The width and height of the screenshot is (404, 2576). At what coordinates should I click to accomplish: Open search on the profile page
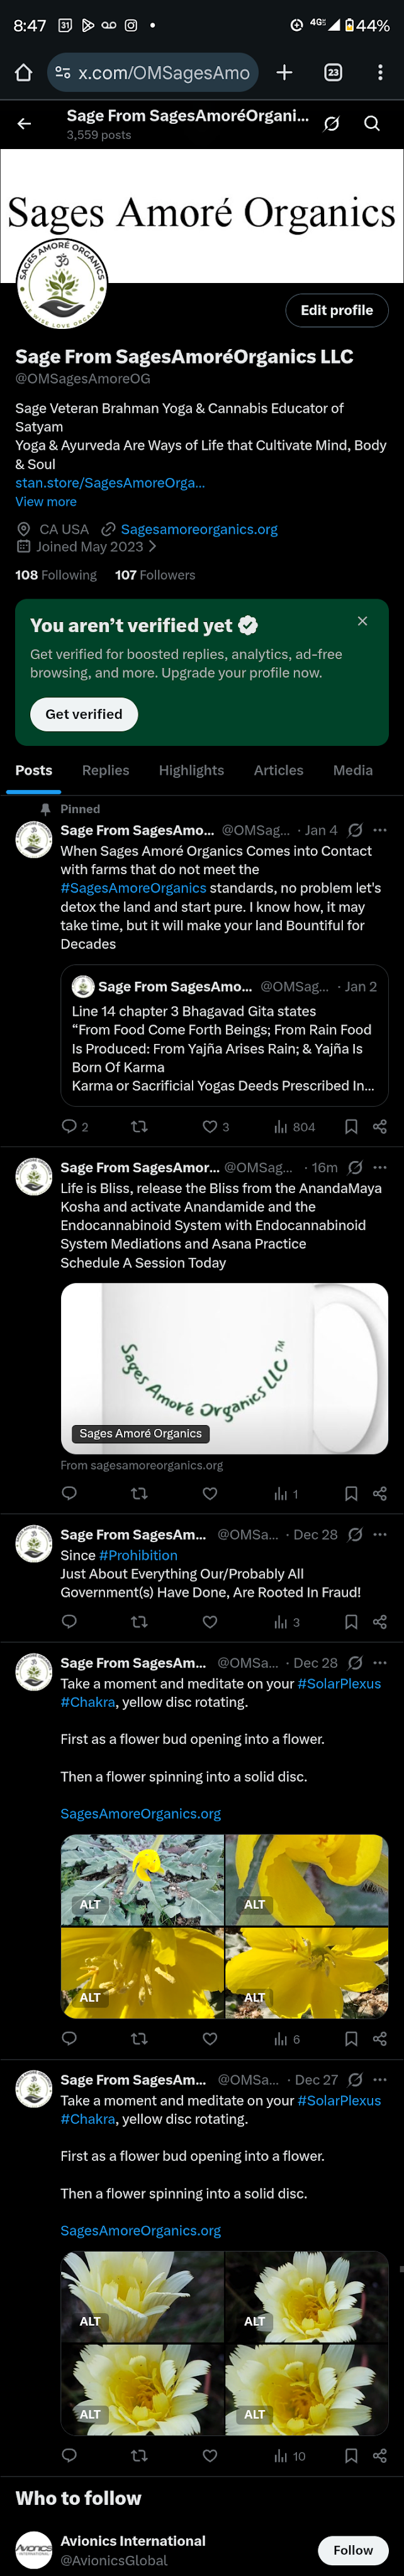point(371,124)
